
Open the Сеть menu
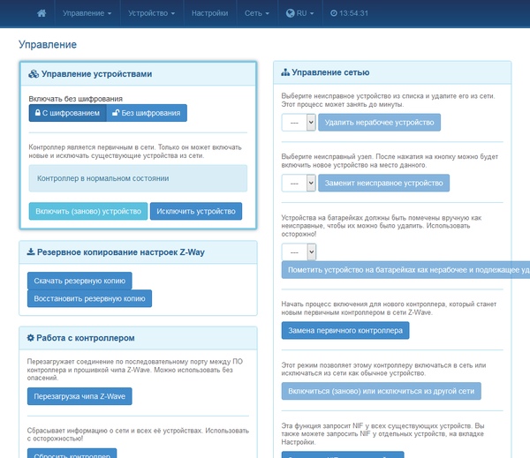[257, 13]
